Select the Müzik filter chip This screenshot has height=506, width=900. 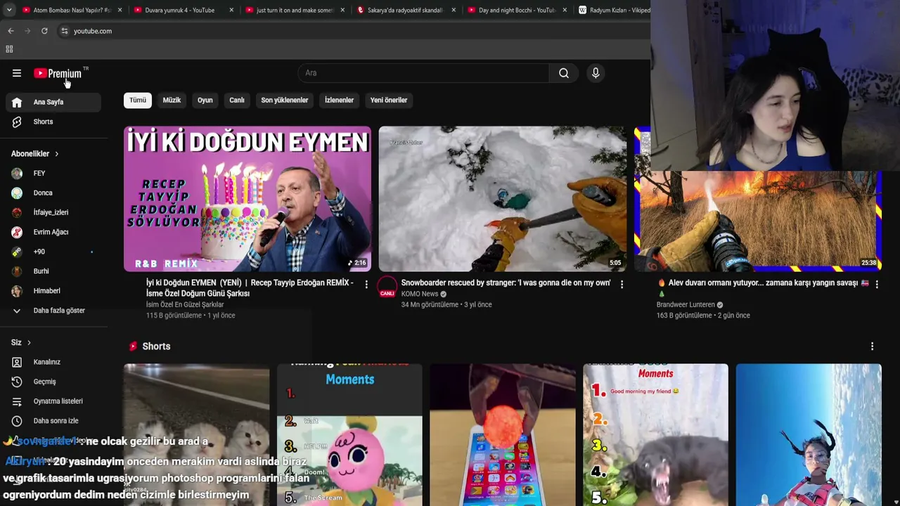point(172,100)
